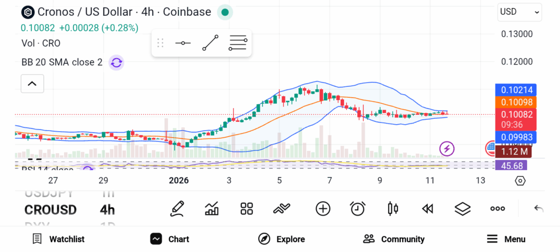560x252 pixels.
Task: Click the purple lightning bolt icon
Action: [x=447, y=148]
